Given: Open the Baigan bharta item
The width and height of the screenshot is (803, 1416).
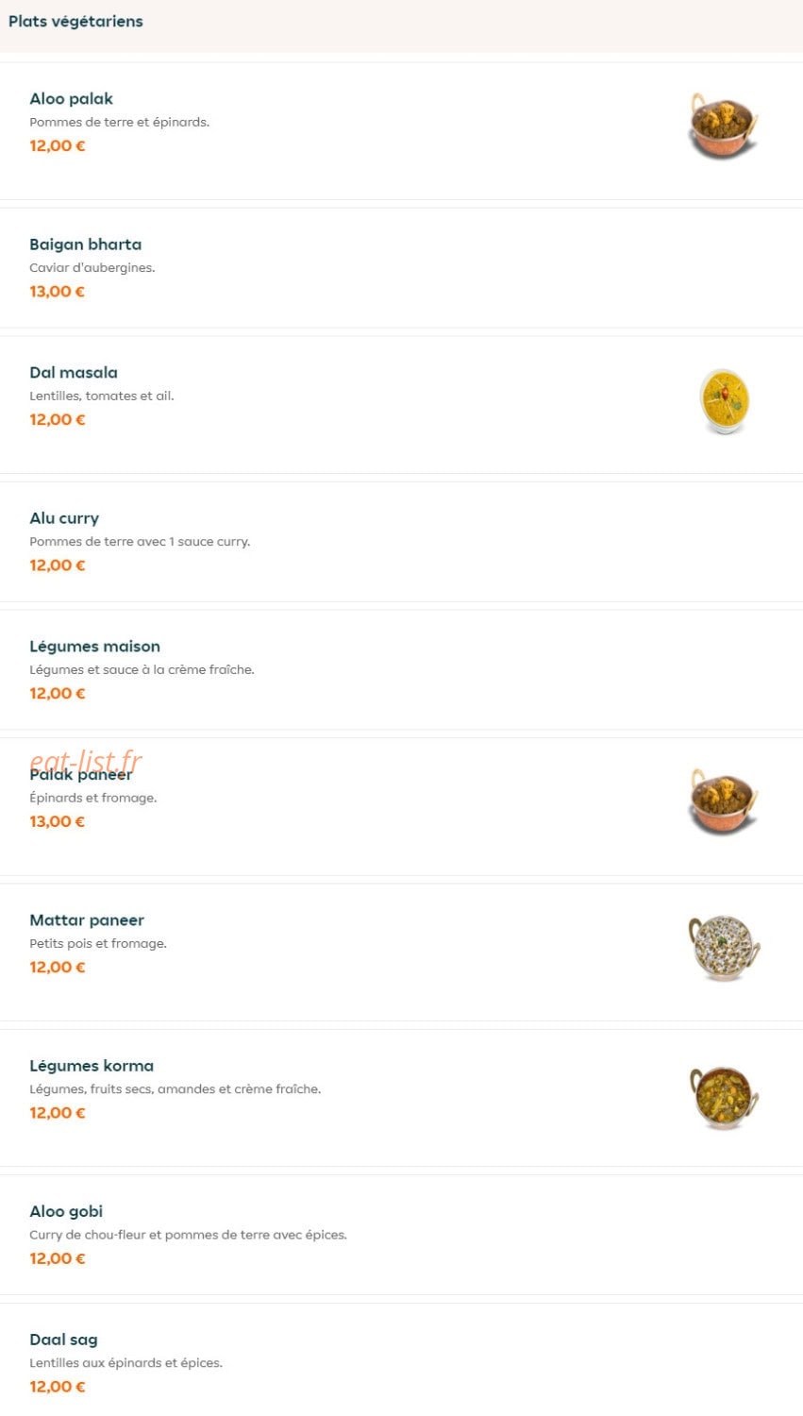Looking at the screenshot, I should pos(401,268).
